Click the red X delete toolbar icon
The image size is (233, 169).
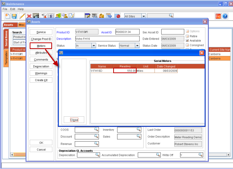tap(29, 16)
